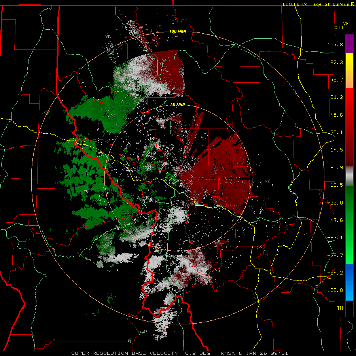The width and height of the screenshot is (356, 356).
Task: Click the -109.8 legend value
Action: click(333, 290)
